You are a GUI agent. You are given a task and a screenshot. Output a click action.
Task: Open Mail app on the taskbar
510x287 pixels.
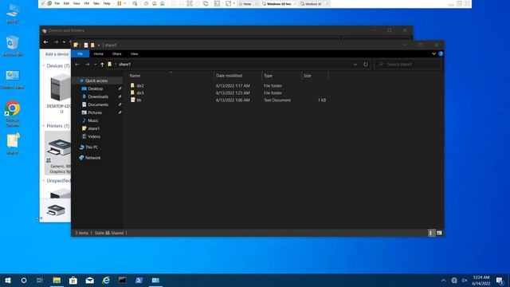click(90, 281)
